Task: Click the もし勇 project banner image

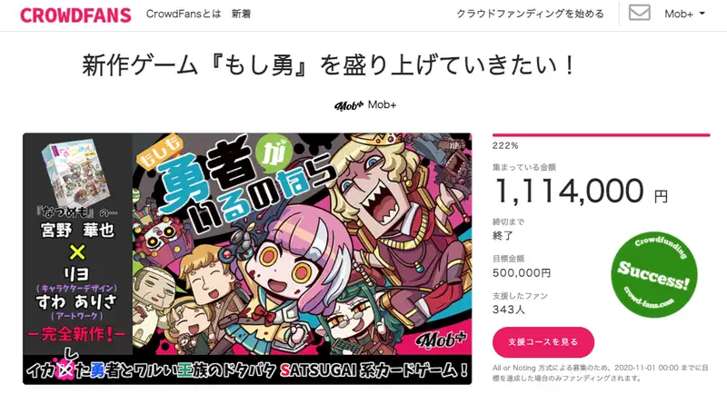Action: coord(247,259)
